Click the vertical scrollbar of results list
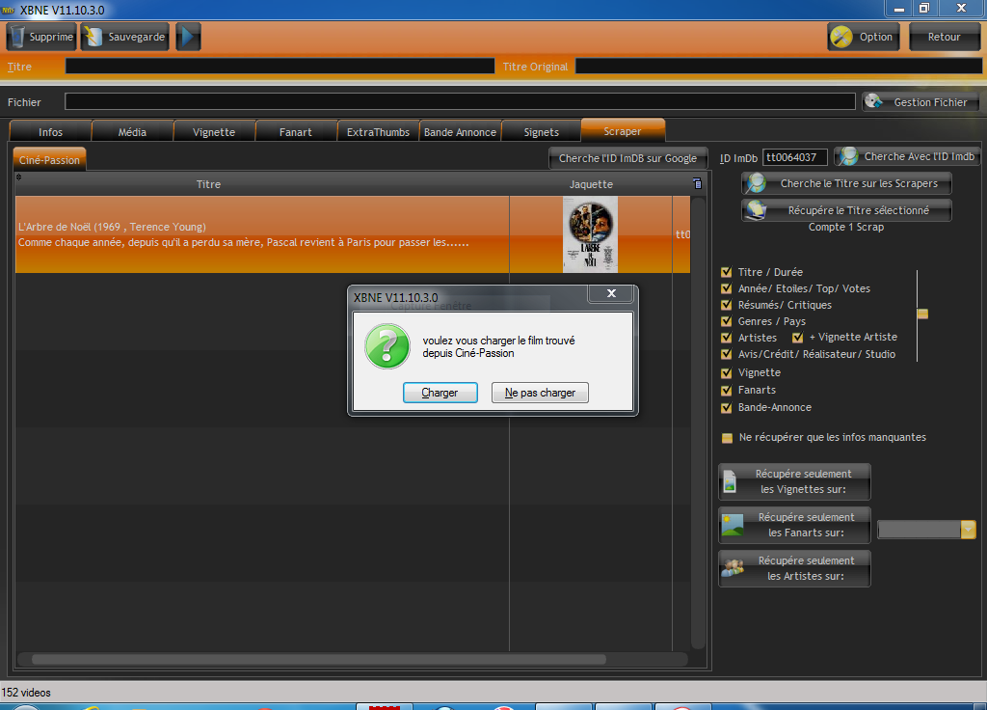 [x=698, y=423]
